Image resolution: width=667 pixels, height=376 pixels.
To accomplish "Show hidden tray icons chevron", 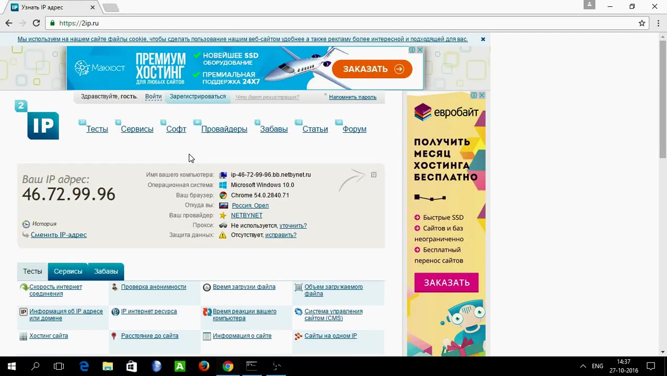I will tap(583, 366).
